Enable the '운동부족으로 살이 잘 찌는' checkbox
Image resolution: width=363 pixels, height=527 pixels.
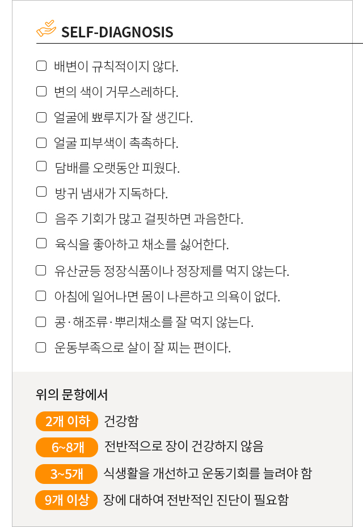tap(41, 347)
